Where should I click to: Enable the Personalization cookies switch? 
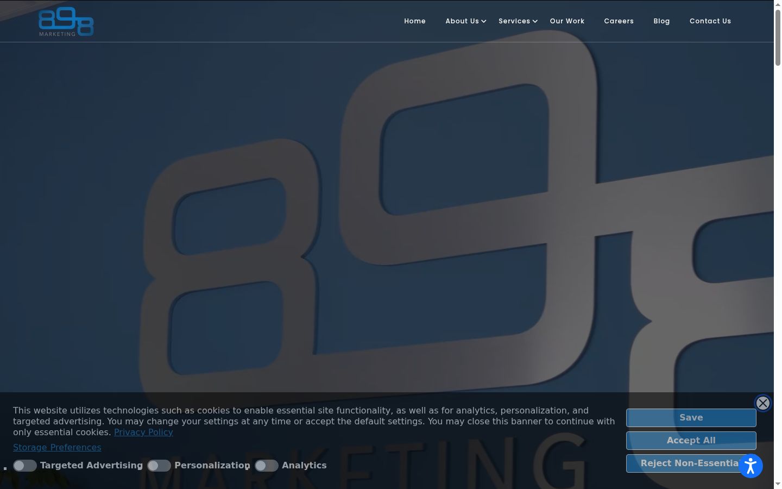159,466
